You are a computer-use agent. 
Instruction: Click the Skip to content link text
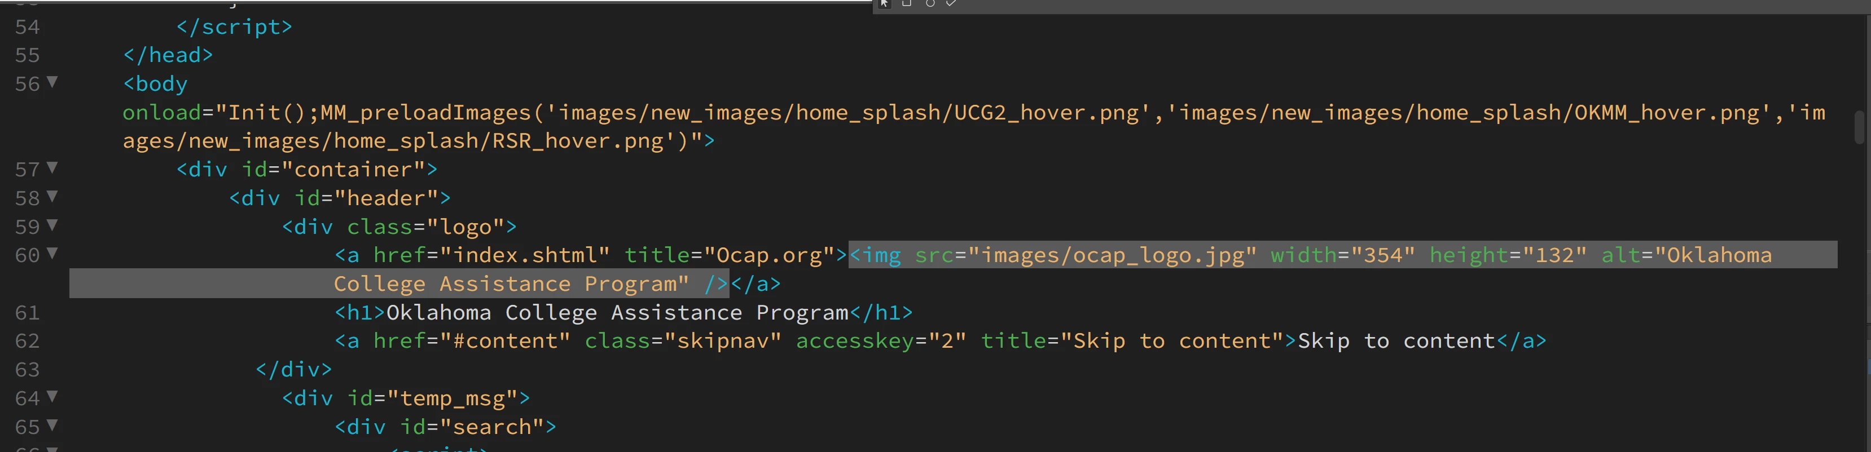point(1396,341)
